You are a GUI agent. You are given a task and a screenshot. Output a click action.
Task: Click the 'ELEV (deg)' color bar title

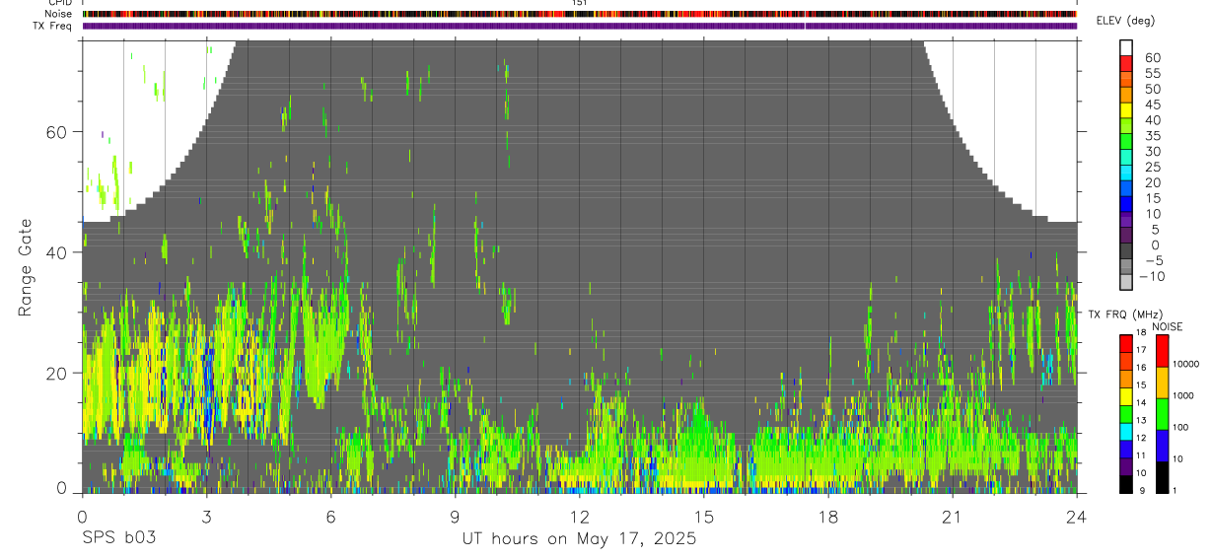pyautogui.click(x=1125, y=21)
